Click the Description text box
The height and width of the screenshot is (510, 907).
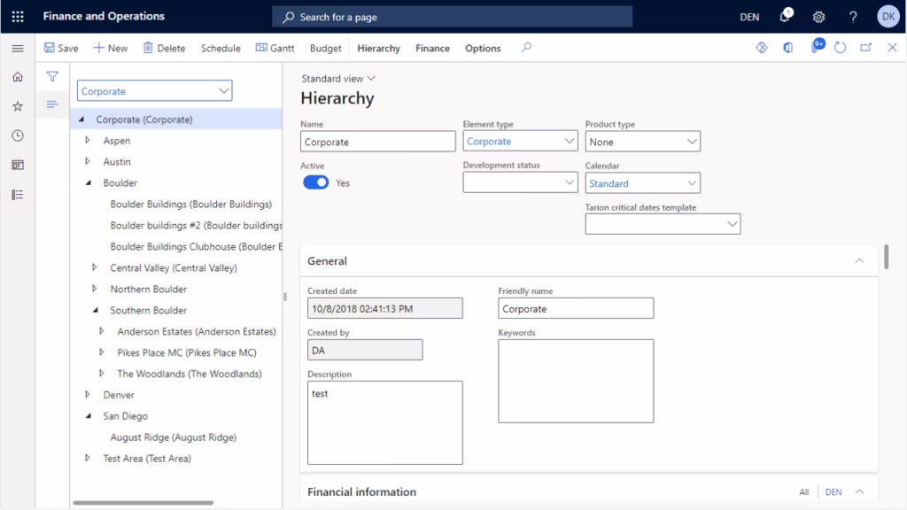pyautogui.click(x=385, y=422)
